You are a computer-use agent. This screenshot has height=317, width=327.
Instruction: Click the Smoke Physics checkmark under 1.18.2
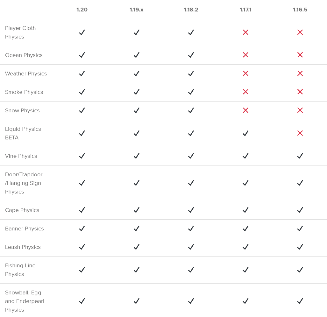191,92
